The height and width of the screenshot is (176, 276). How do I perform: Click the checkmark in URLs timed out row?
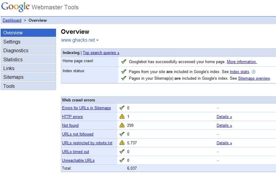click(x=122, y=152)
